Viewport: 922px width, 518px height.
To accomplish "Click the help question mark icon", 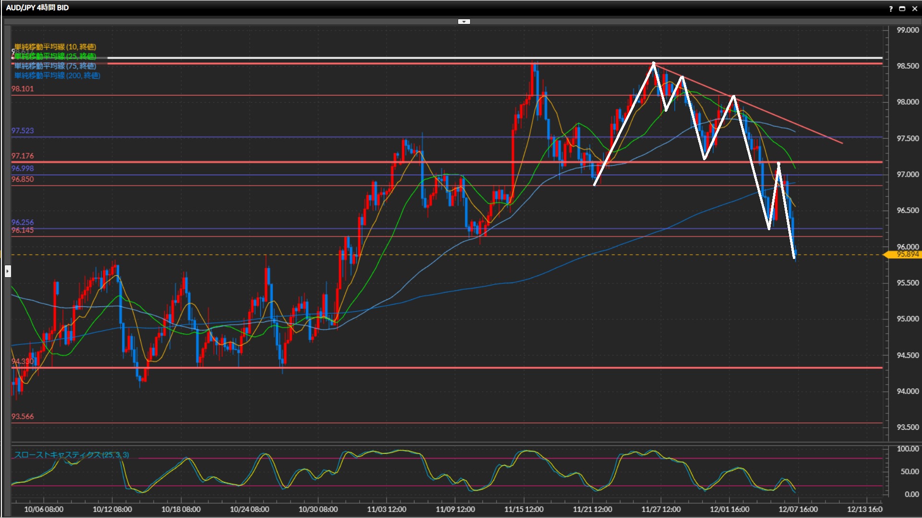I will click(891, 9).
